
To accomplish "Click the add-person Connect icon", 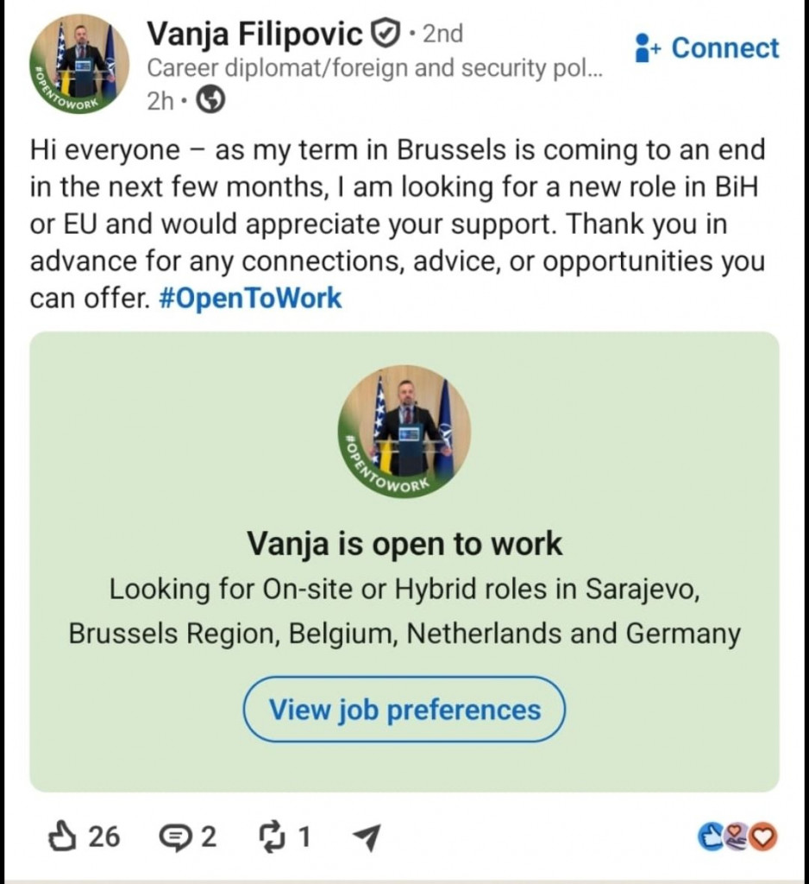I will pos(646,48).
